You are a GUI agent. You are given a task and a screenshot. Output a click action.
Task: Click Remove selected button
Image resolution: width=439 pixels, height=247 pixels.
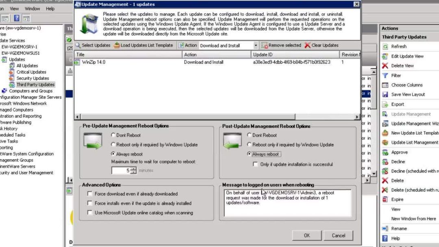coord(281,45)
